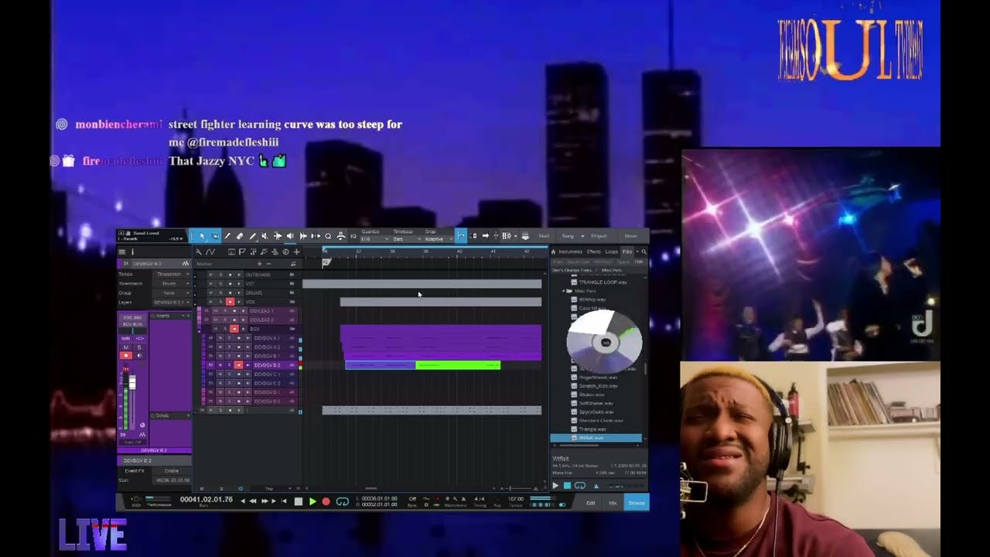Click the Event FX button
Image resolution: width=990 pixels, height=557 pixels.
coord(135,470)
